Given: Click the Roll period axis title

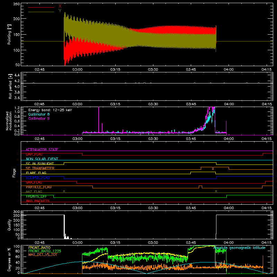Looking at the screenshot, I should pos(10,86).
